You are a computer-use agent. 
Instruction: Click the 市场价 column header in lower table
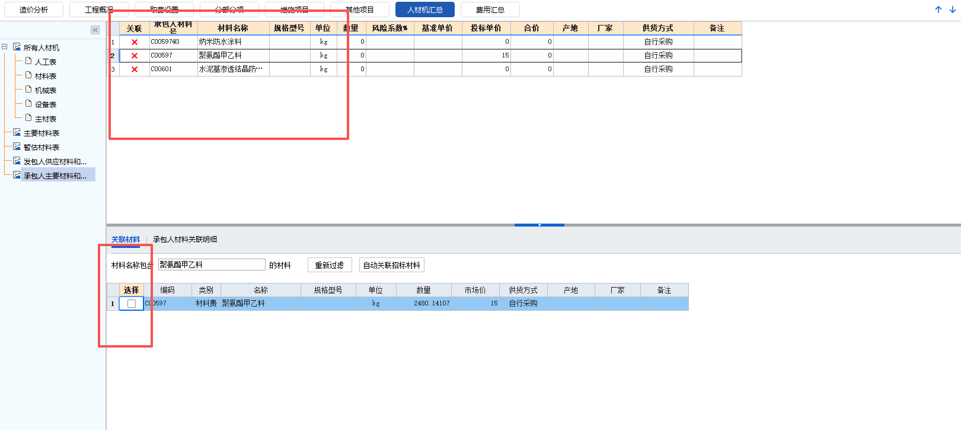pos(475,290)
